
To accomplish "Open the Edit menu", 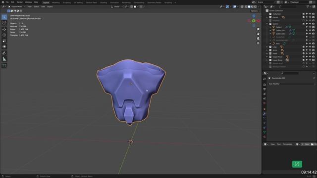I will [x=12, y=2].
